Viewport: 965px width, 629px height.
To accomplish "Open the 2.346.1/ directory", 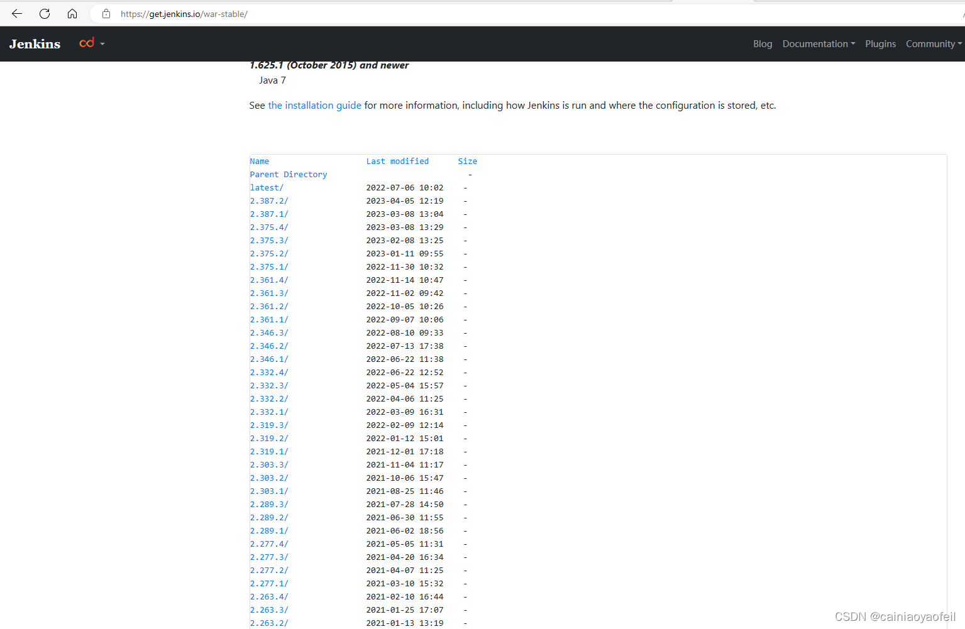I will pyautogui.click(x=269, y=359).
